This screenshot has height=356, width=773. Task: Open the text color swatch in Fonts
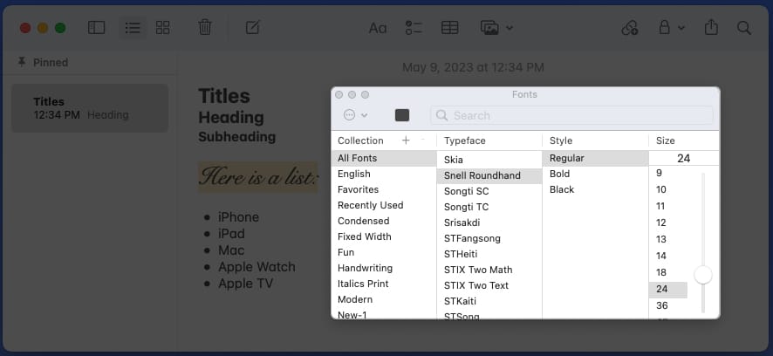pos(402,115)
